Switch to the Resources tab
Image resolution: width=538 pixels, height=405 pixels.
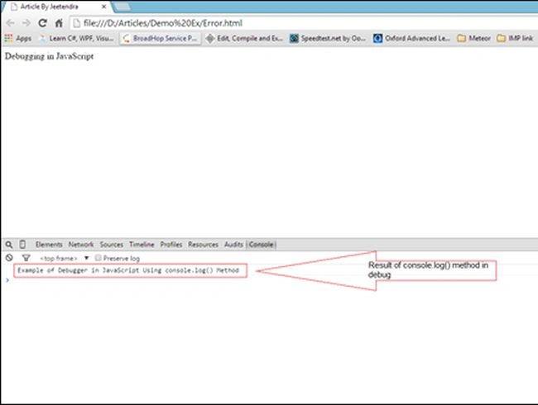(x=203, y=245)
